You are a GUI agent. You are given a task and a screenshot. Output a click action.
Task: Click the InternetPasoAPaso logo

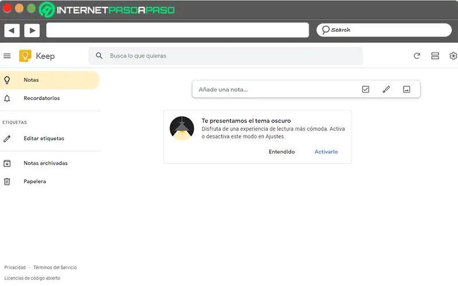[x=106, y=10]
